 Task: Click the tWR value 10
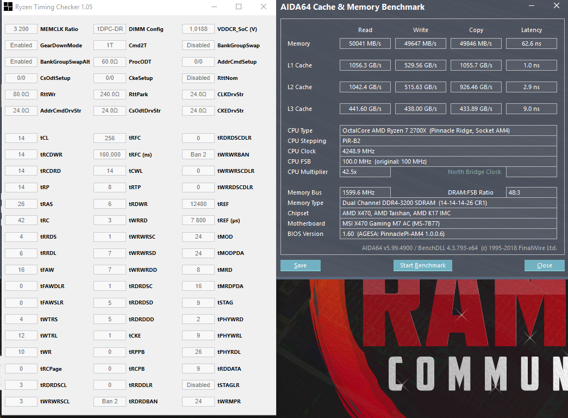[21, 352]
